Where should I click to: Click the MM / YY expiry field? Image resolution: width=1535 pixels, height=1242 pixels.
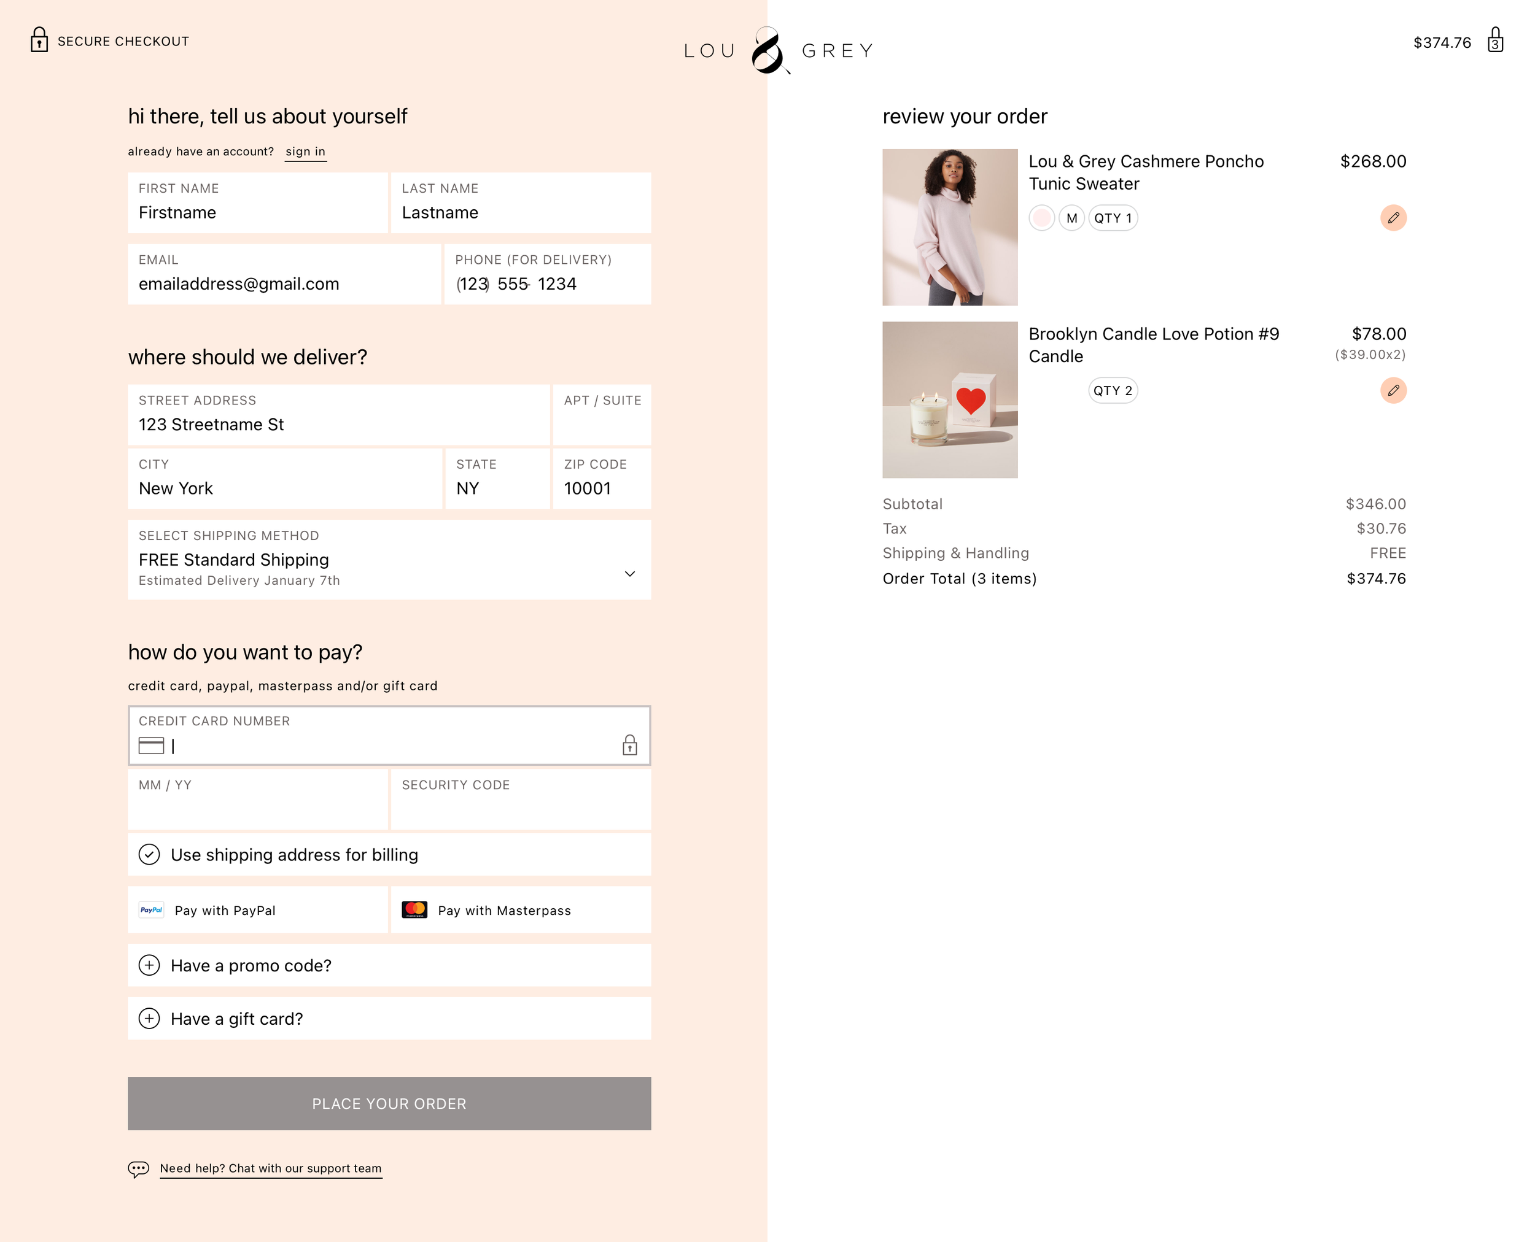[258, 800]
